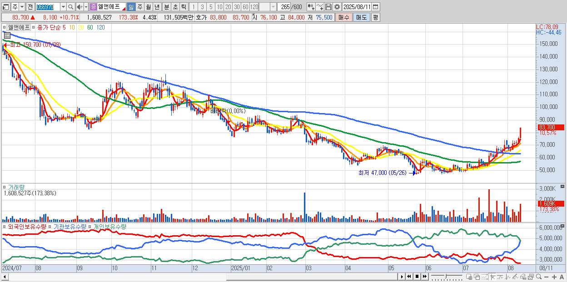
Task: Adjust the chart zoom slider handle
Action: pos(446,276)
